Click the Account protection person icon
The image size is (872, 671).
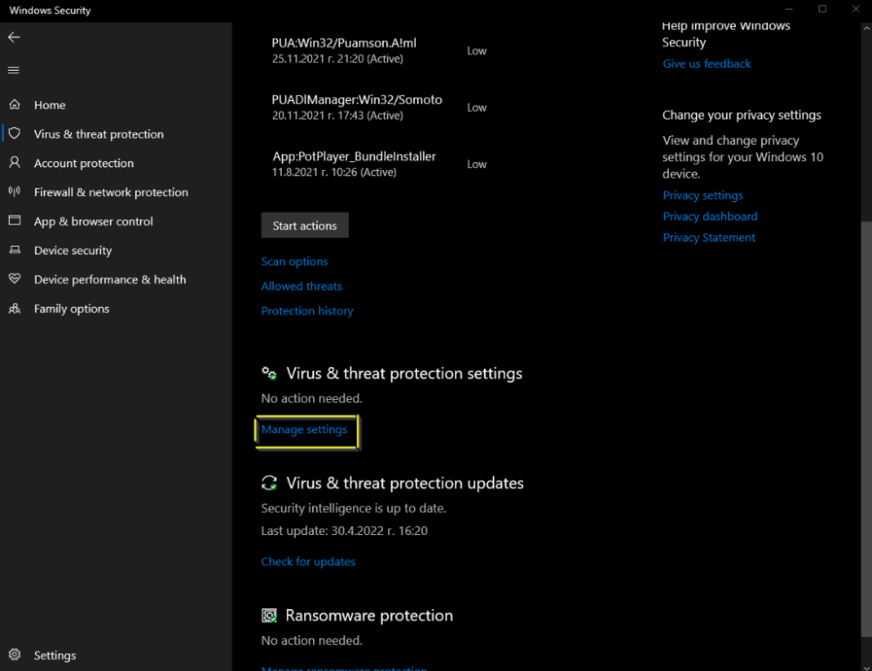tap(15, 163)
